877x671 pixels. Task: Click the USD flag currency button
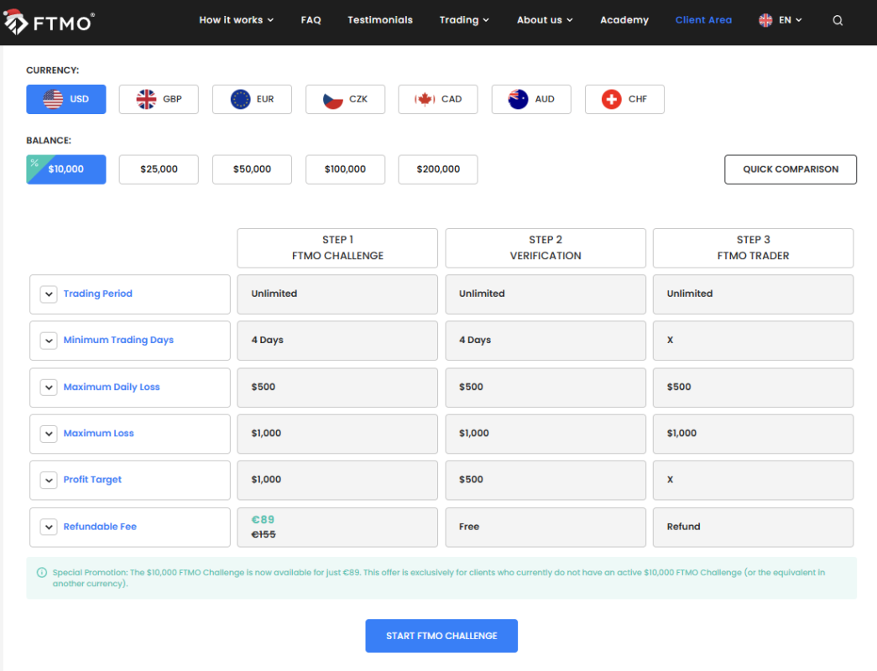(x=66, y=99)
